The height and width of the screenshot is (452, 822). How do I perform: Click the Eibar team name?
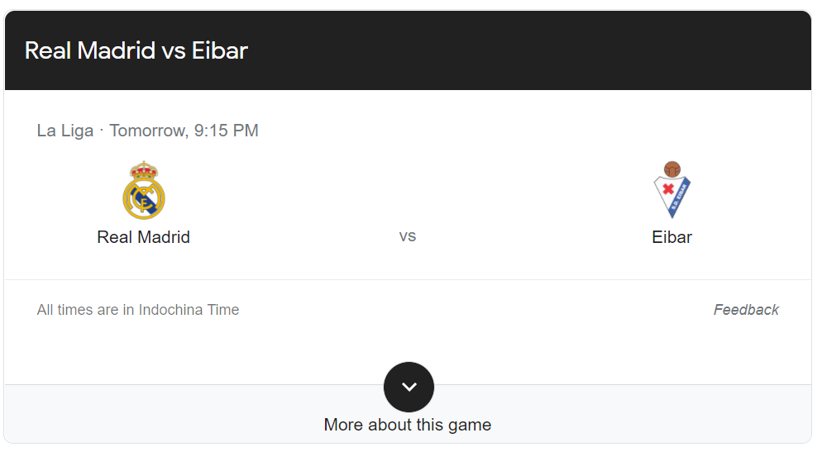[x=672, y=236]
